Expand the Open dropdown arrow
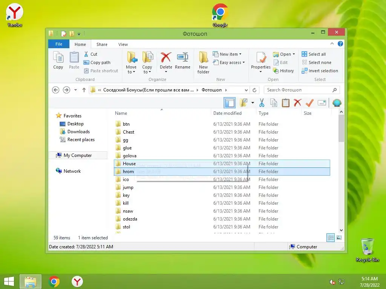 (294, 54)
